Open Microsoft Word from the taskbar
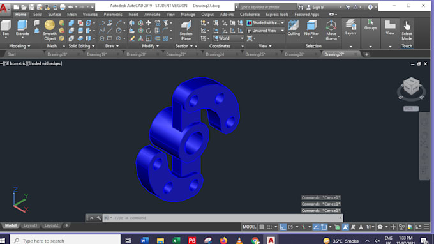The image size is (434, 244). coord(144,240)
